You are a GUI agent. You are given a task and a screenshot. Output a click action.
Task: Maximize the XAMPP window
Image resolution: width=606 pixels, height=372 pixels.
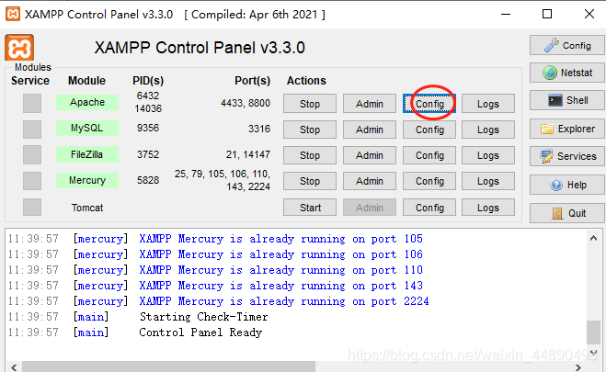pyautogui.click(x=547, y=15)
